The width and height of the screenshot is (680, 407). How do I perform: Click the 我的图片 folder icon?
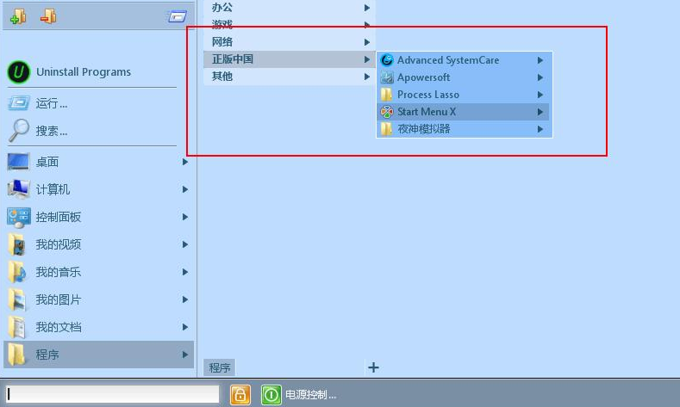pyautogui.click(x=18, y=299)
